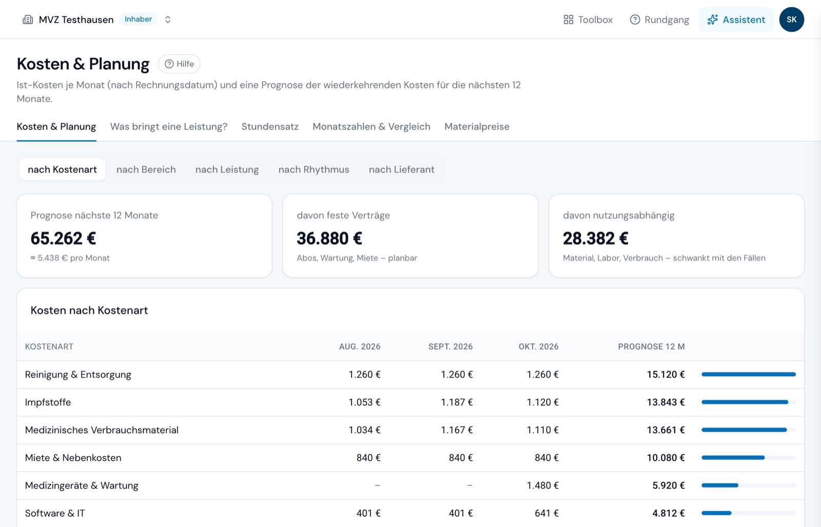The width and height of the screenshot is (821, 527).
Task: Click the Rundgang question-mark icon
Action: click(x=635, y=19)
